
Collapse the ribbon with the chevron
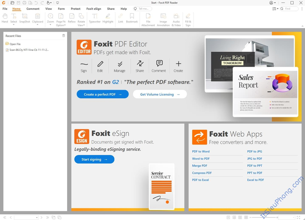(x=302, y=26)
